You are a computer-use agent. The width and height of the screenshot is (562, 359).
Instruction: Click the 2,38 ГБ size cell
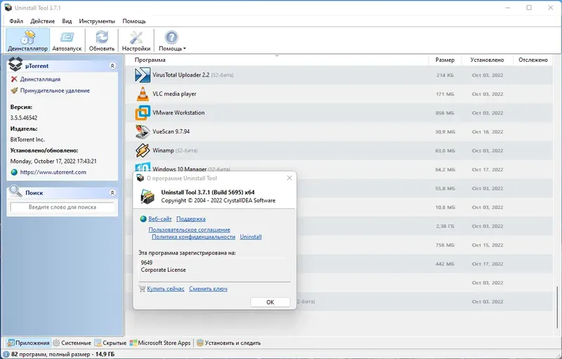pyautogui.click(x=445, y=226)
